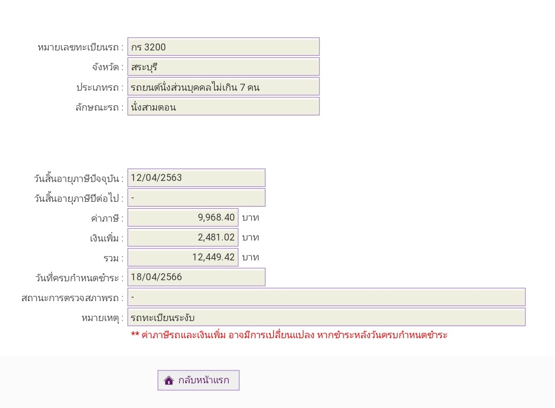Click the label ประเภทรถ

pyautogui.click(x=100, y=87)
